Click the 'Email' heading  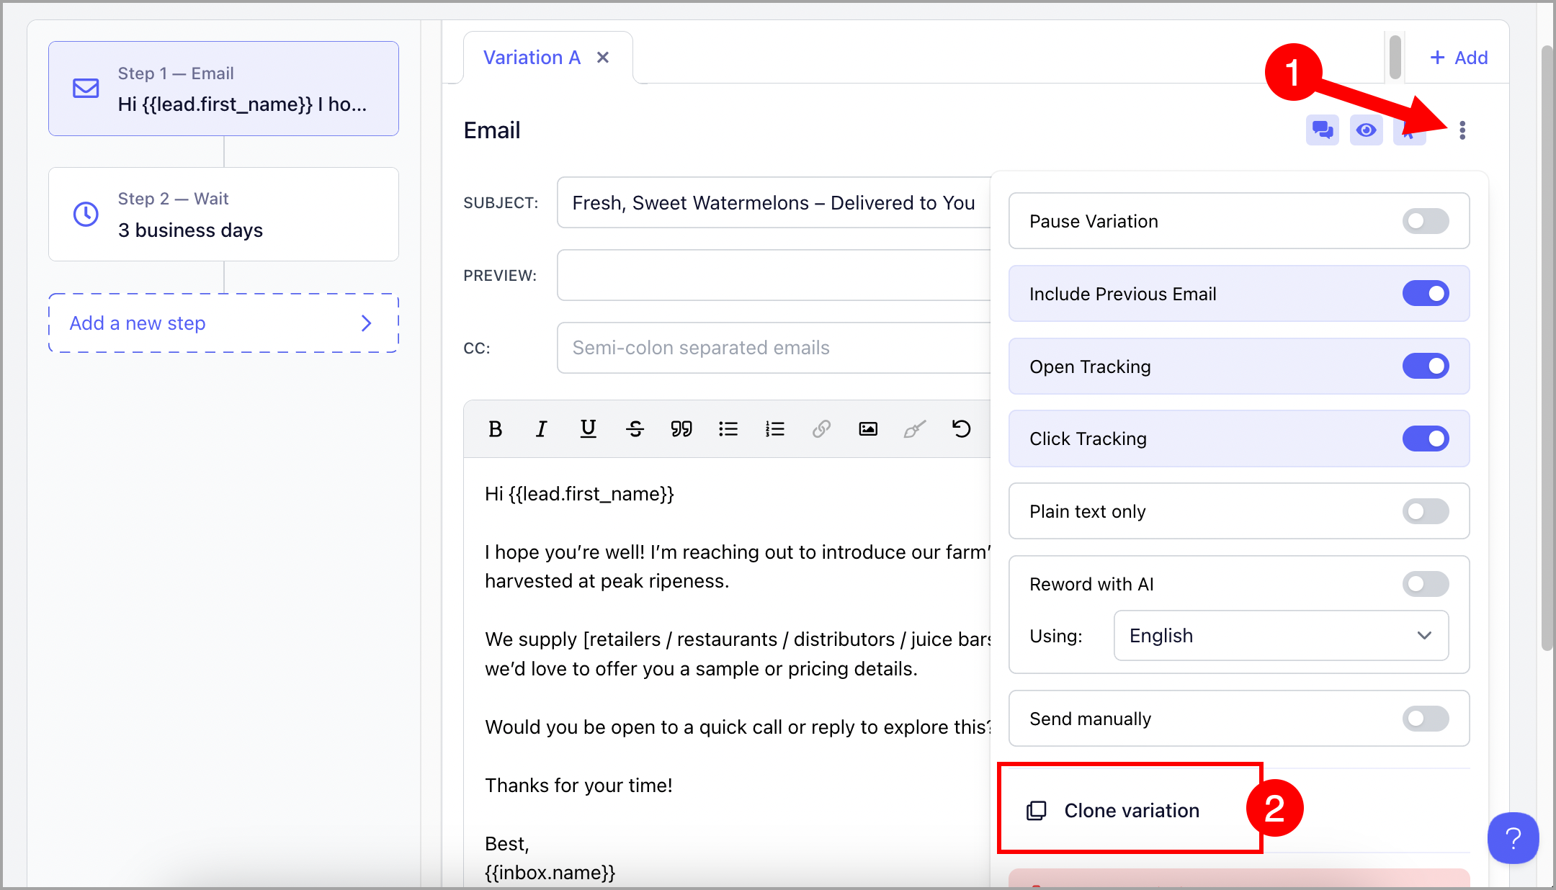(x=491, y=130)
